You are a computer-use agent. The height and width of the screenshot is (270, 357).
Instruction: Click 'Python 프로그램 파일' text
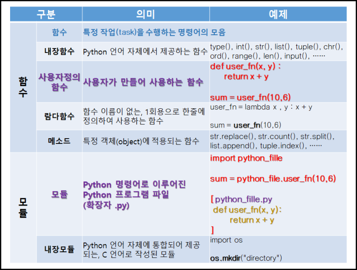[x=126, y=194]
